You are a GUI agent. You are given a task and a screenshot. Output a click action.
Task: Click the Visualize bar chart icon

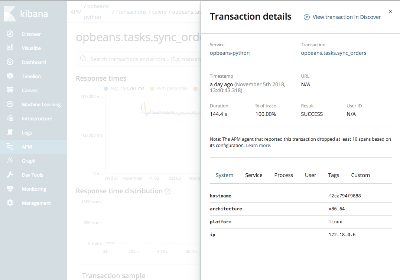click(x=10, y=48)
